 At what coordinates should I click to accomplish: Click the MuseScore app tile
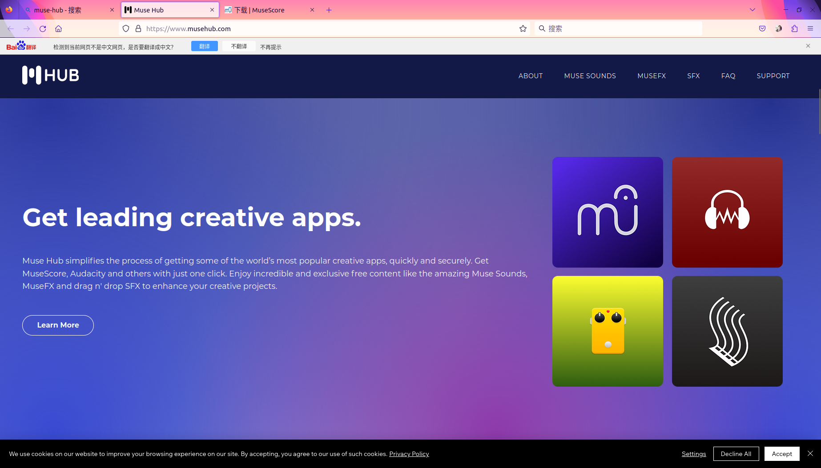coord(608,212)
